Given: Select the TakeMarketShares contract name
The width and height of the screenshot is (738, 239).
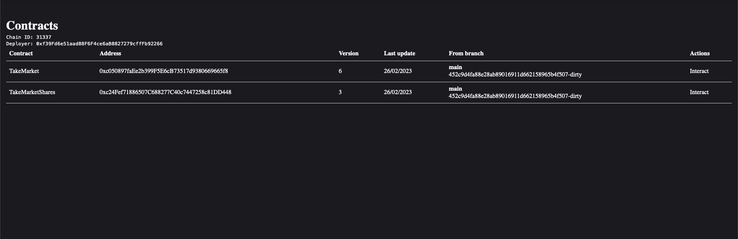Looking at the screenshot, I should 32,92.
